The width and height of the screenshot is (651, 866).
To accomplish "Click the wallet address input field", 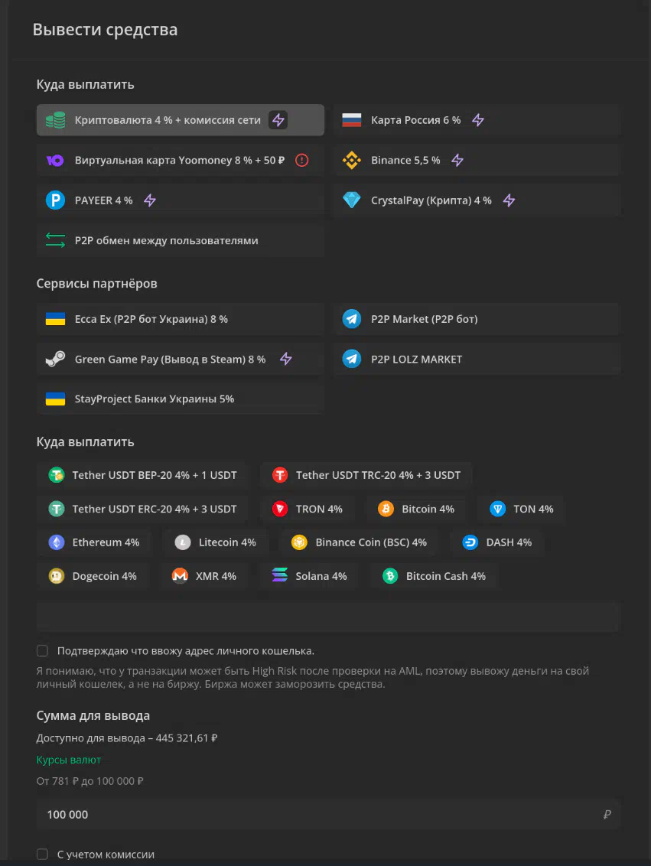I will coord(328,617).
